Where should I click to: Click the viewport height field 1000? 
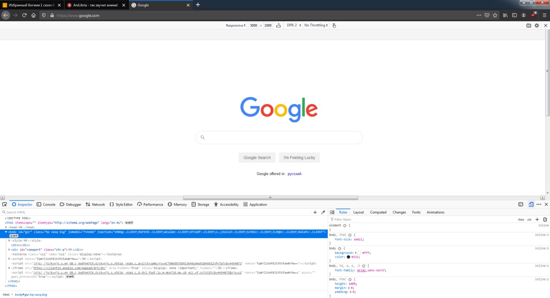tap(268, 25)
